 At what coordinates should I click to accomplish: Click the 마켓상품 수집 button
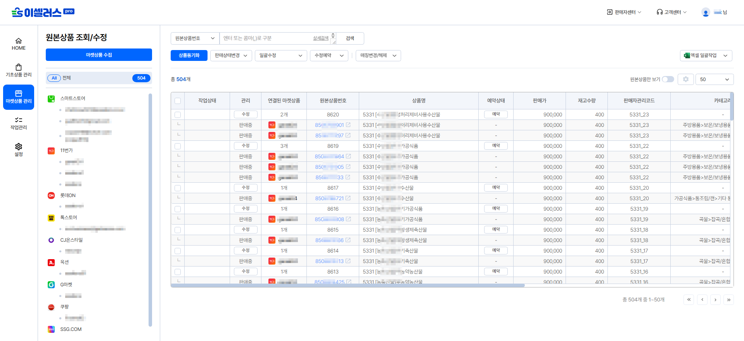(99, 55)
